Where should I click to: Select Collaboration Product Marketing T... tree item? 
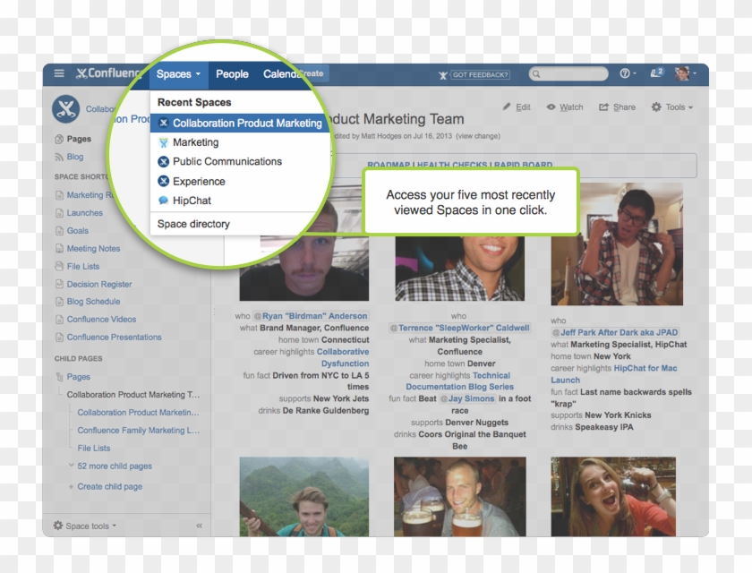pyautogui.click(x=132, y=395)
